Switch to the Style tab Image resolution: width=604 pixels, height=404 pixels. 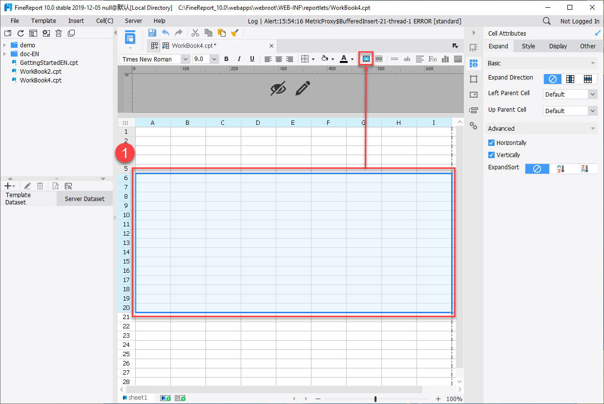pos(528,46)
